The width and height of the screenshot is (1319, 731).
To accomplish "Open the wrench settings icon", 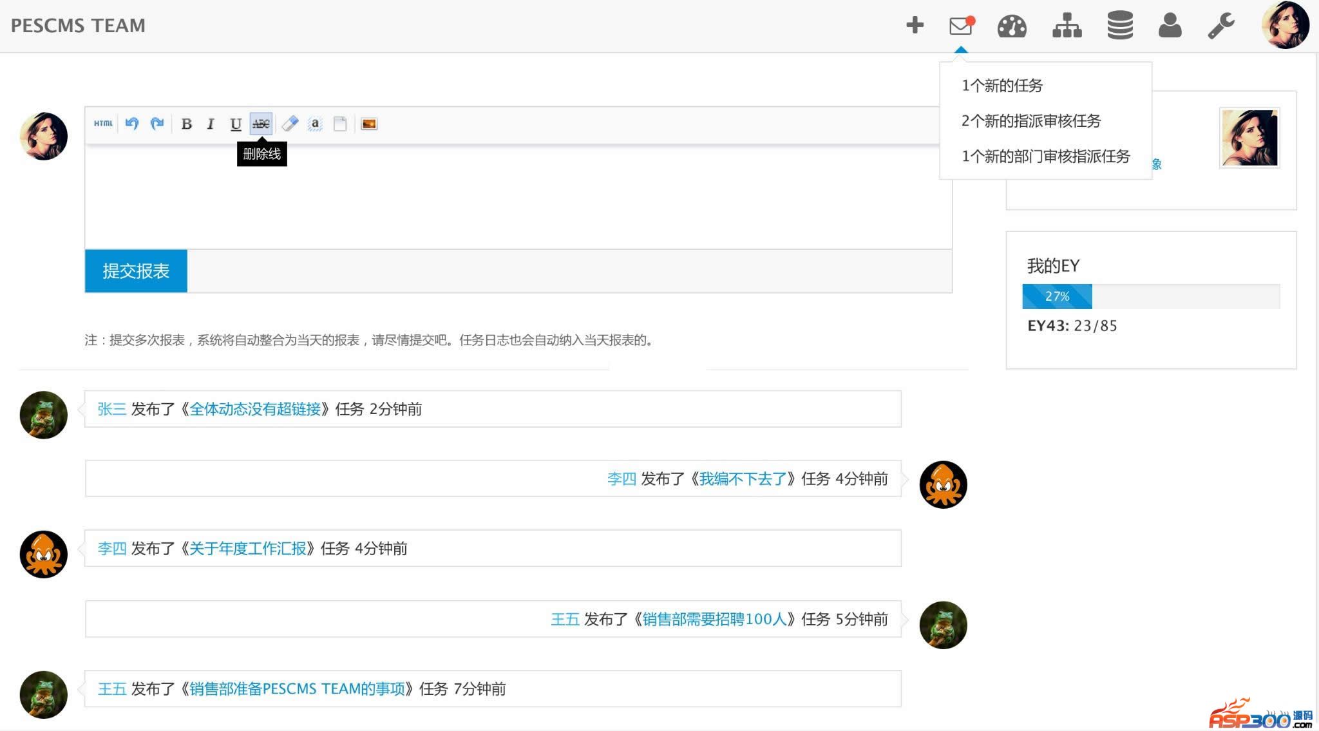I will (x=1220, y=26).
